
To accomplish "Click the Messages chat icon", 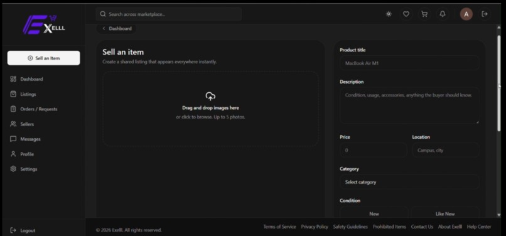I will (13, 139).
